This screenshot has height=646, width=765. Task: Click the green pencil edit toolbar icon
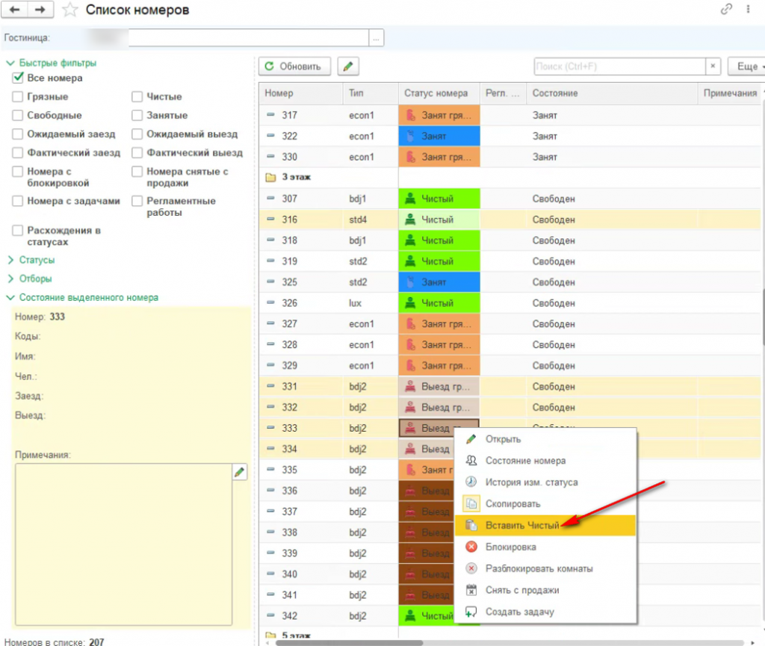(x=348, y=66)
